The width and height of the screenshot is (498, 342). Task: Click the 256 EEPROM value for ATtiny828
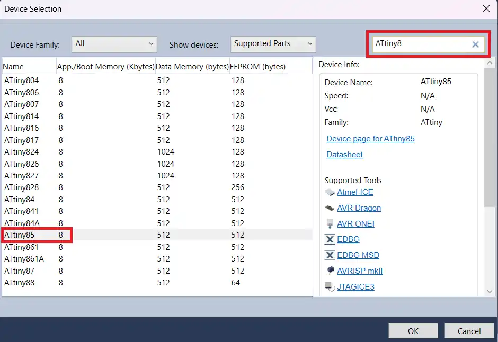(237, 187)
